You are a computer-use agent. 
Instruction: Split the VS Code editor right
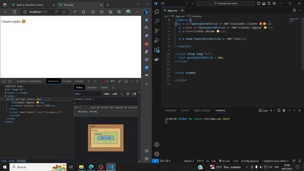(294, 10)
